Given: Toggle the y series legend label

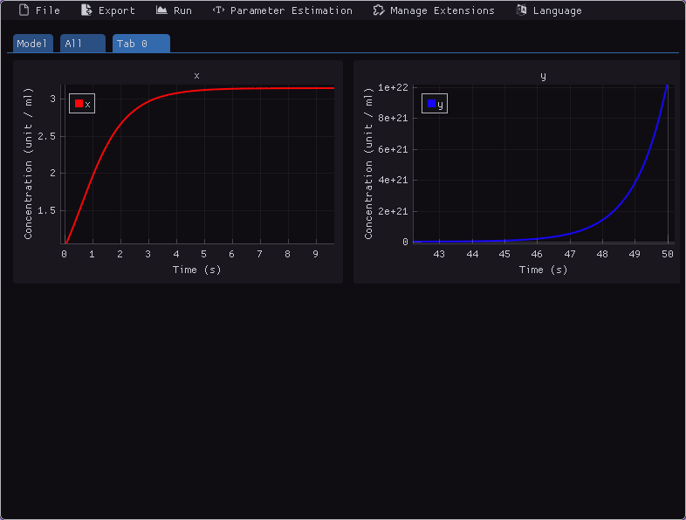Looking at the screenshot, I should coord(440,105).
